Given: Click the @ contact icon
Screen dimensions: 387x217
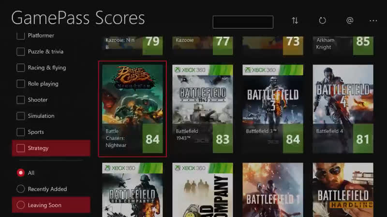Looking at the screenshot, I should click(350, 20).
